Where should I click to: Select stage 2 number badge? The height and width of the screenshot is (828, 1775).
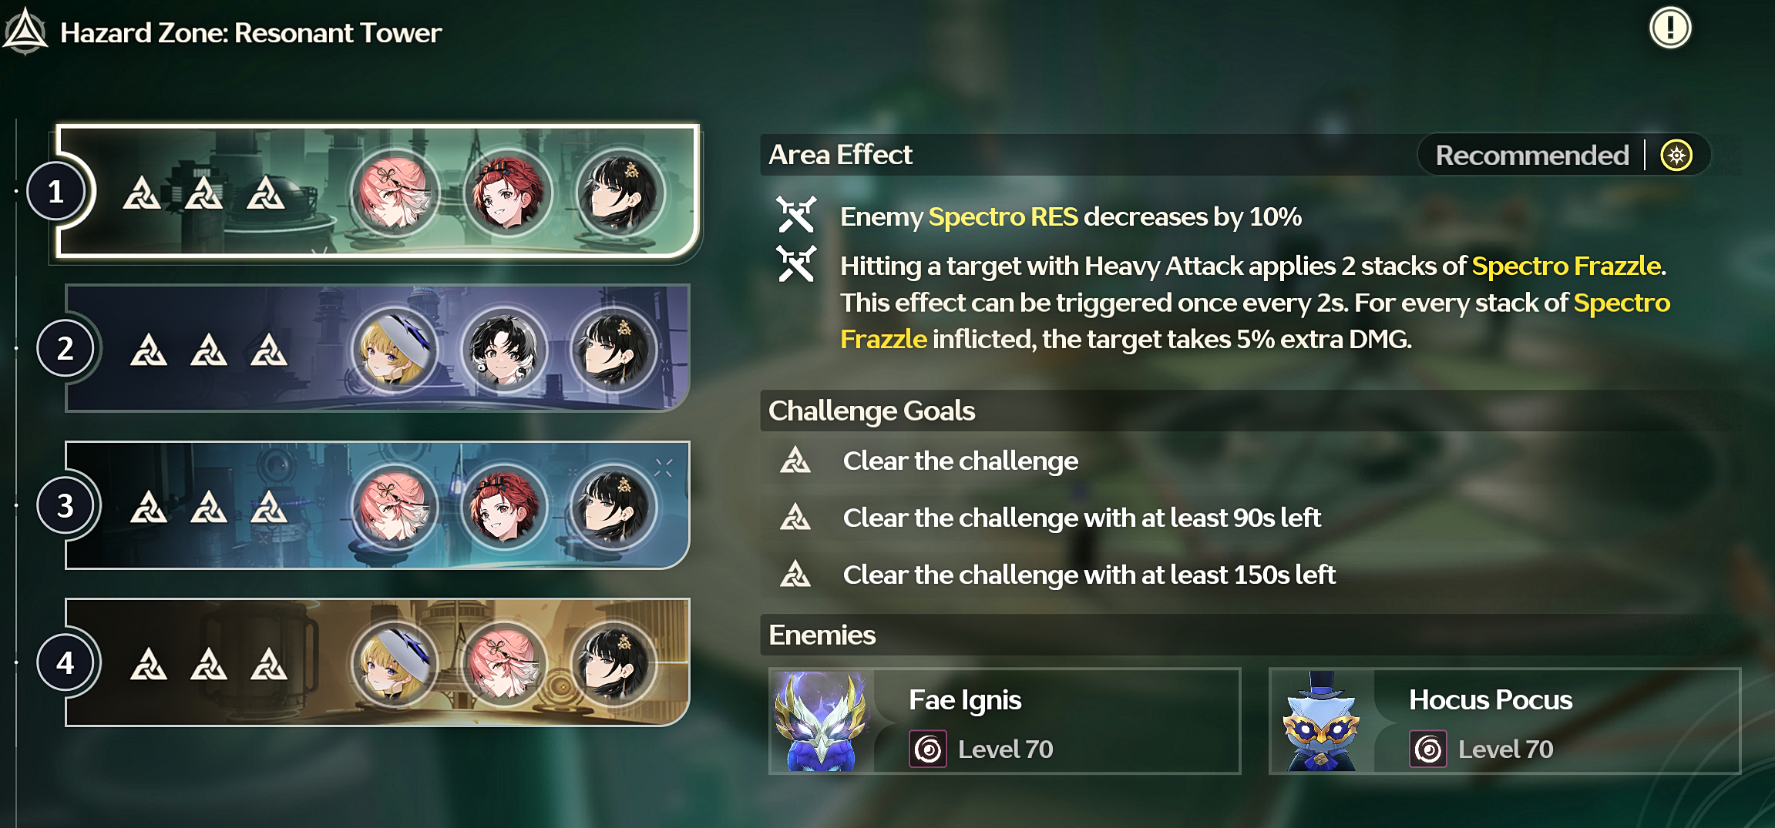tap(66, 349)
